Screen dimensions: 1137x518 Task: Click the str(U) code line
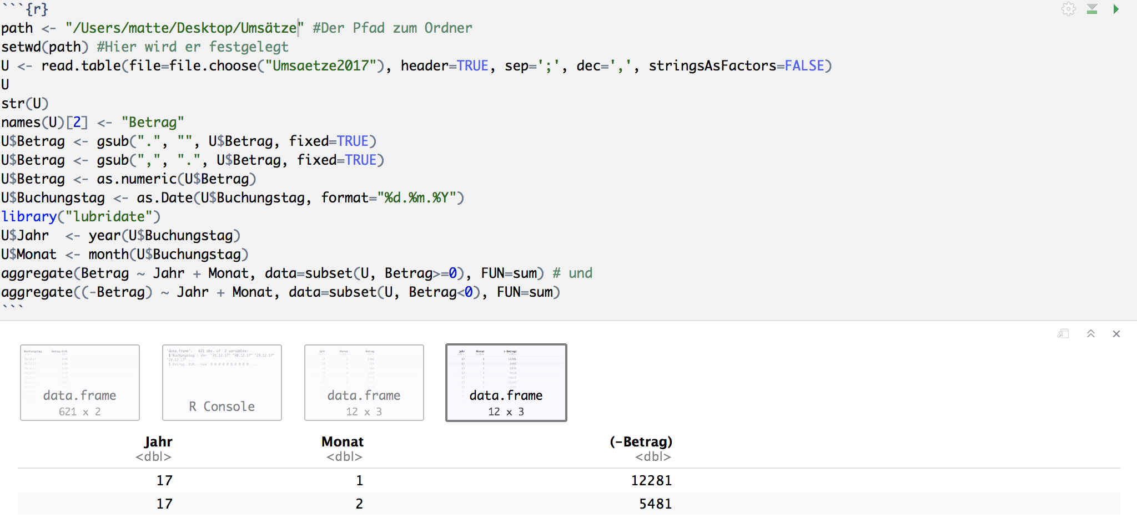[25, 104]
